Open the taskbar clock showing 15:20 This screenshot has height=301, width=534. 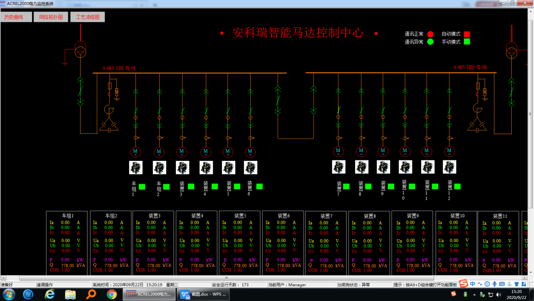point(516,295)
